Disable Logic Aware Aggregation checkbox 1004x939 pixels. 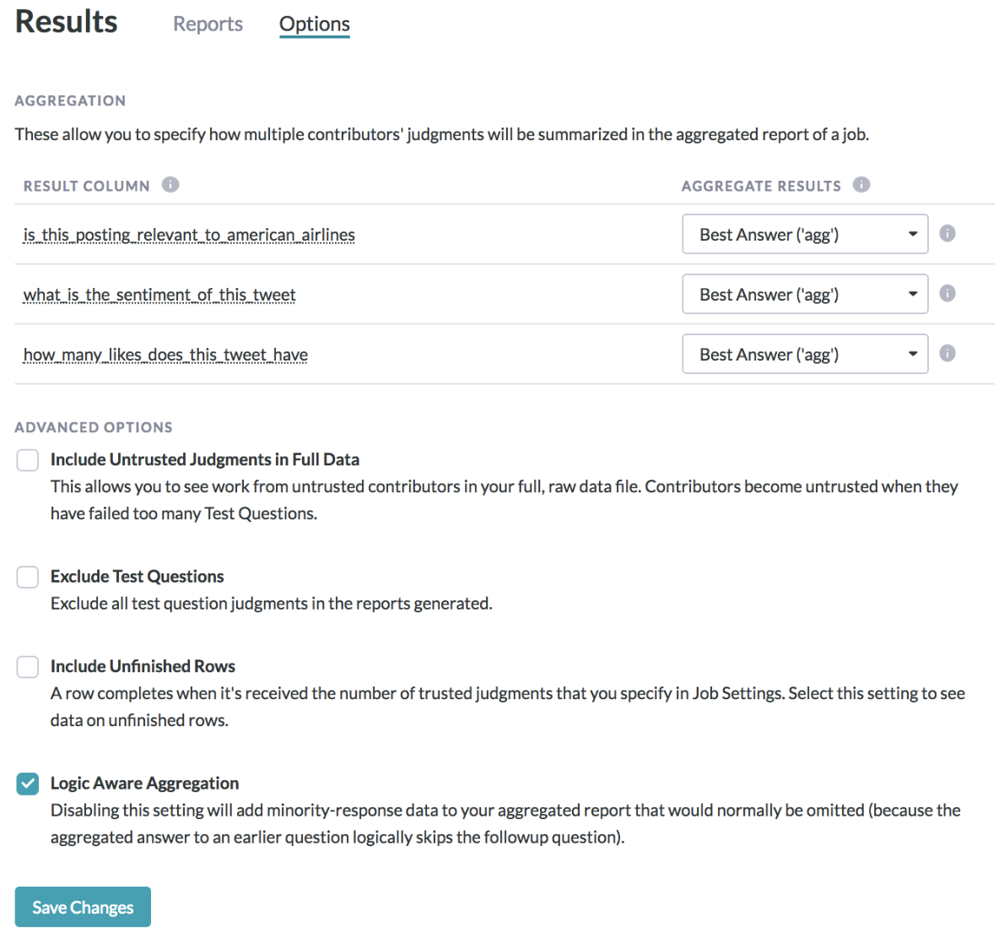[28, 784]
